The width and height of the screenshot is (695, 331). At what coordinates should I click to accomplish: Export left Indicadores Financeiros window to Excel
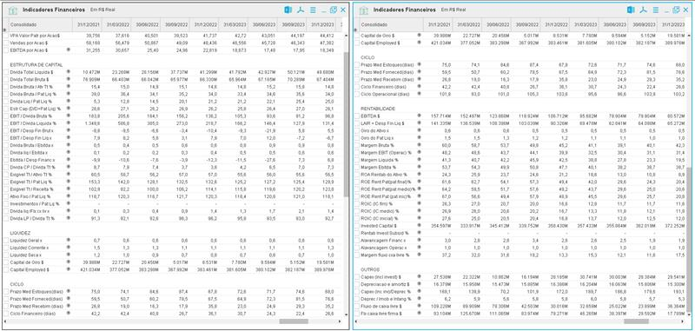tap(288, 10)
